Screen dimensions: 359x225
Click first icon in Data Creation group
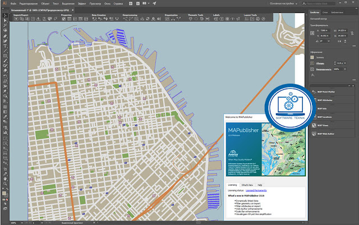(94, 19)
